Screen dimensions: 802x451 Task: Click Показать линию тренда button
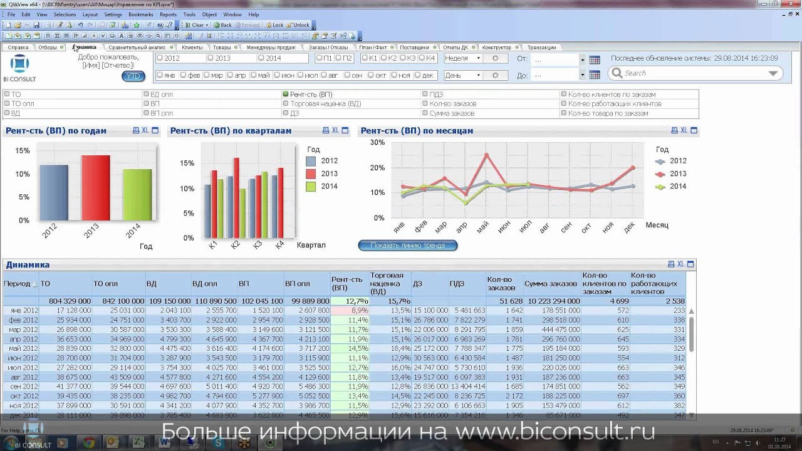click(408, 246)
